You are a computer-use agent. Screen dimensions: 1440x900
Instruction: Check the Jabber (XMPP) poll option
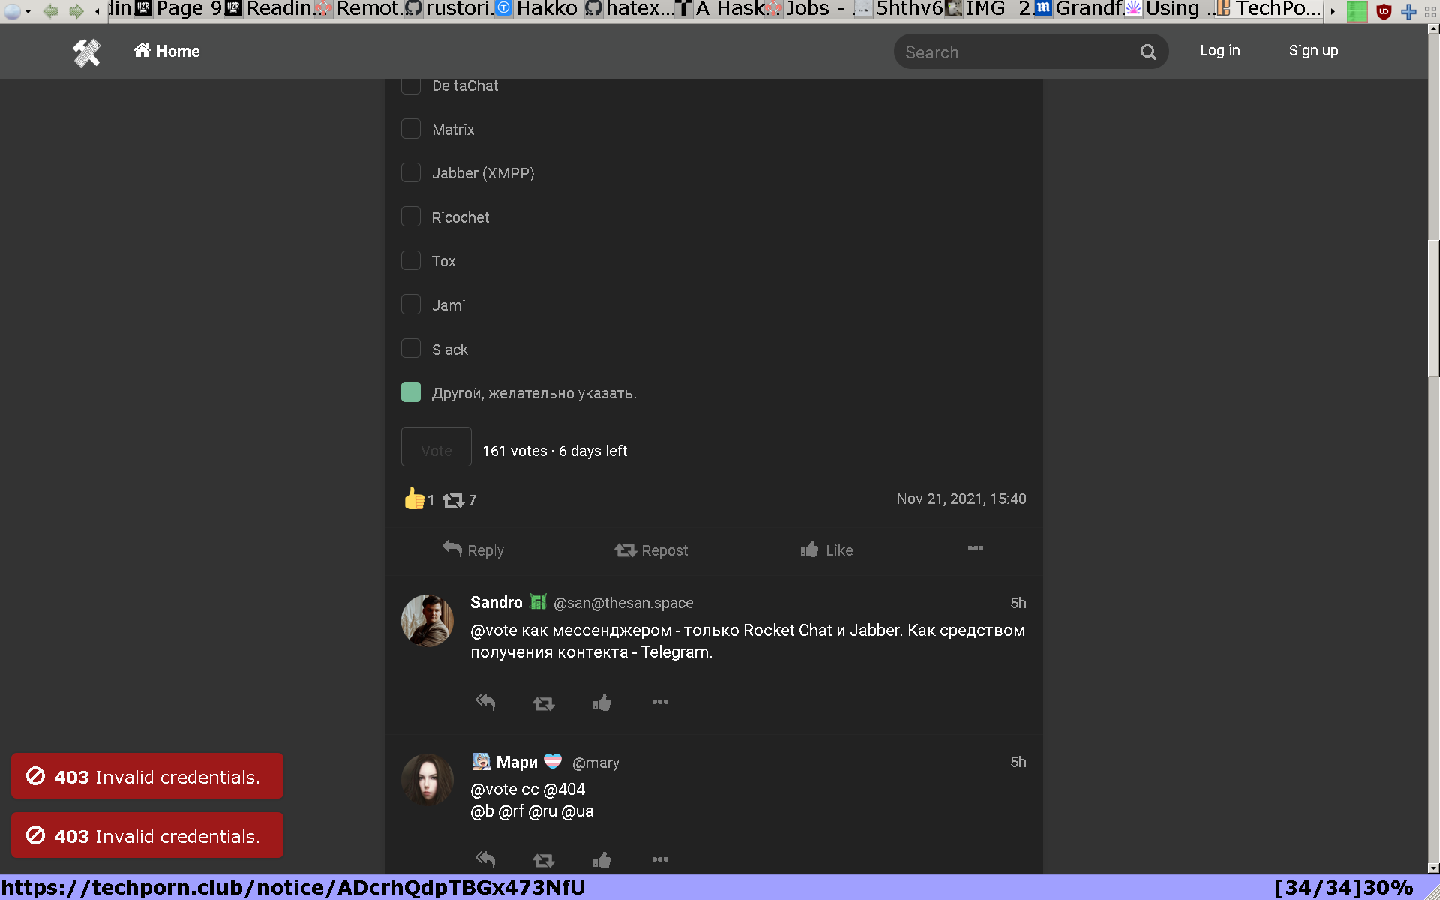point(411,173)
